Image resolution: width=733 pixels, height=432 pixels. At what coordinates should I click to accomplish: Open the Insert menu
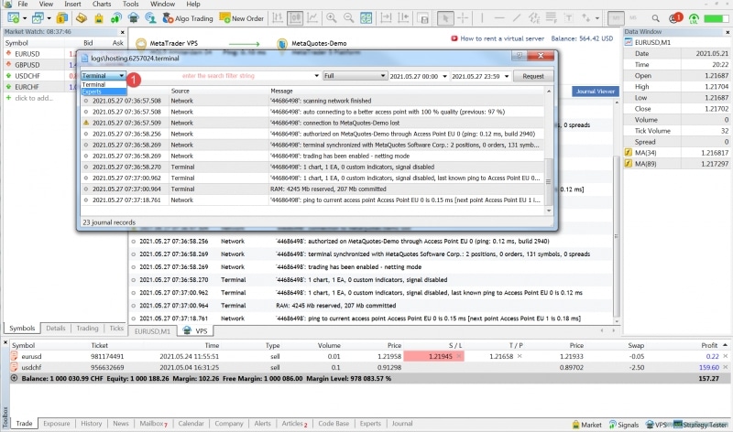click(x=72, y=4)
